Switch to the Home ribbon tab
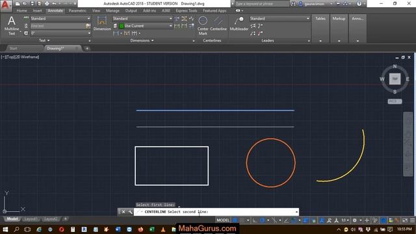Screen dimensions: 416x234 (x=21, y=10)
